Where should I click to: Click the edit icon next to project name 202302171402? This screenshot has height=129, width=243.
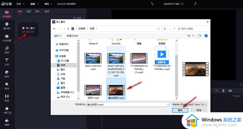pyautogui.click(x=182, y=4)
